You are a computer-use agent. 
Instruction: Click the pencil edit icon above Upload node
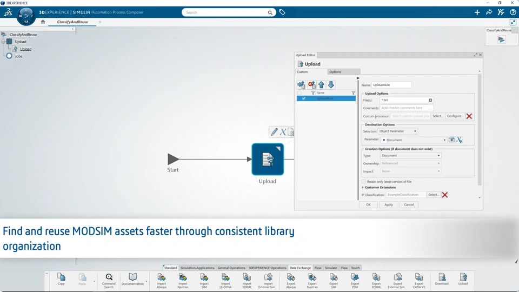coord(274,132)
